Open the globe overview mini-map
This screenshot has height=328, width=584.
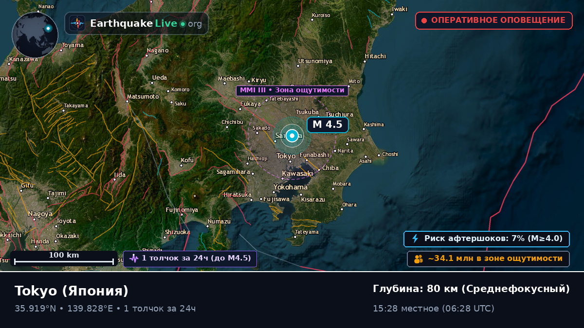pos(35,34)
